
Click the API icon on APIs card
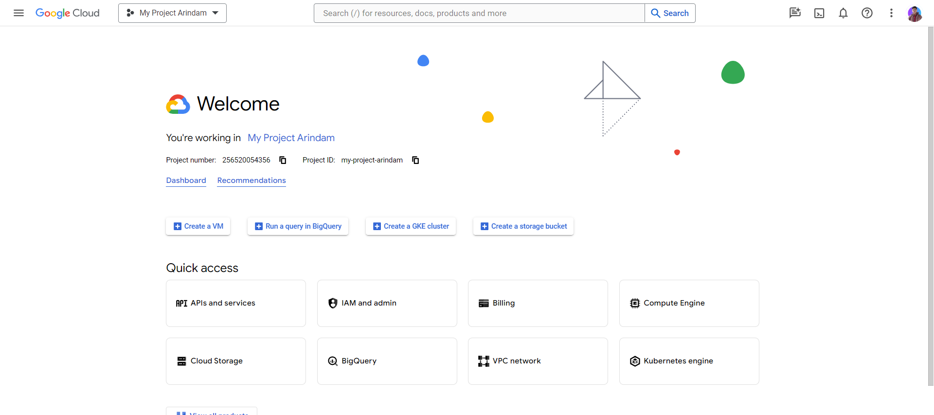pyautogui.click(x=181, y=303)
